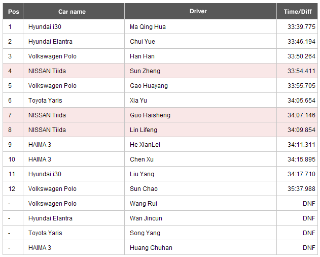Click Song Yang driver cell

200,233
